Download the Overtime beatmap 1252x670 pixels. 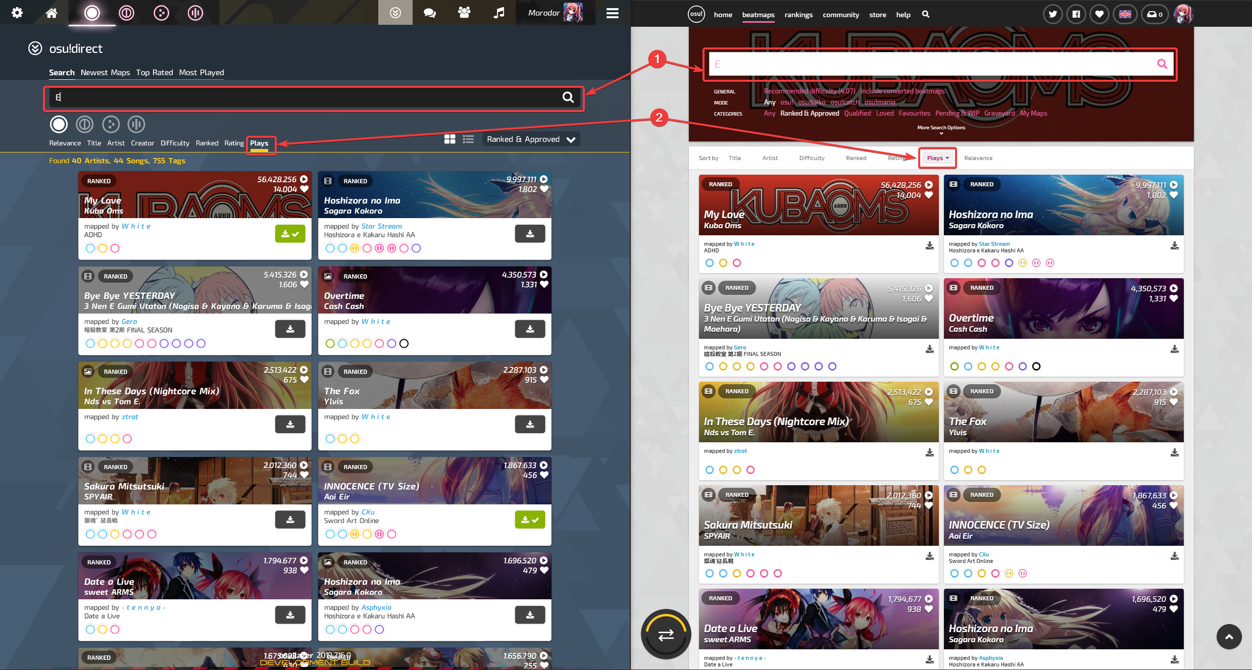coord(530,329)
